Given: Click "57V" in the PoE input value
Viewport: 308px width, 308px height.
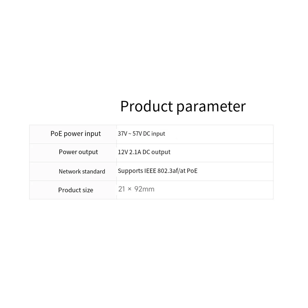Looking at the screenshot, I should (x=137, y=134).
